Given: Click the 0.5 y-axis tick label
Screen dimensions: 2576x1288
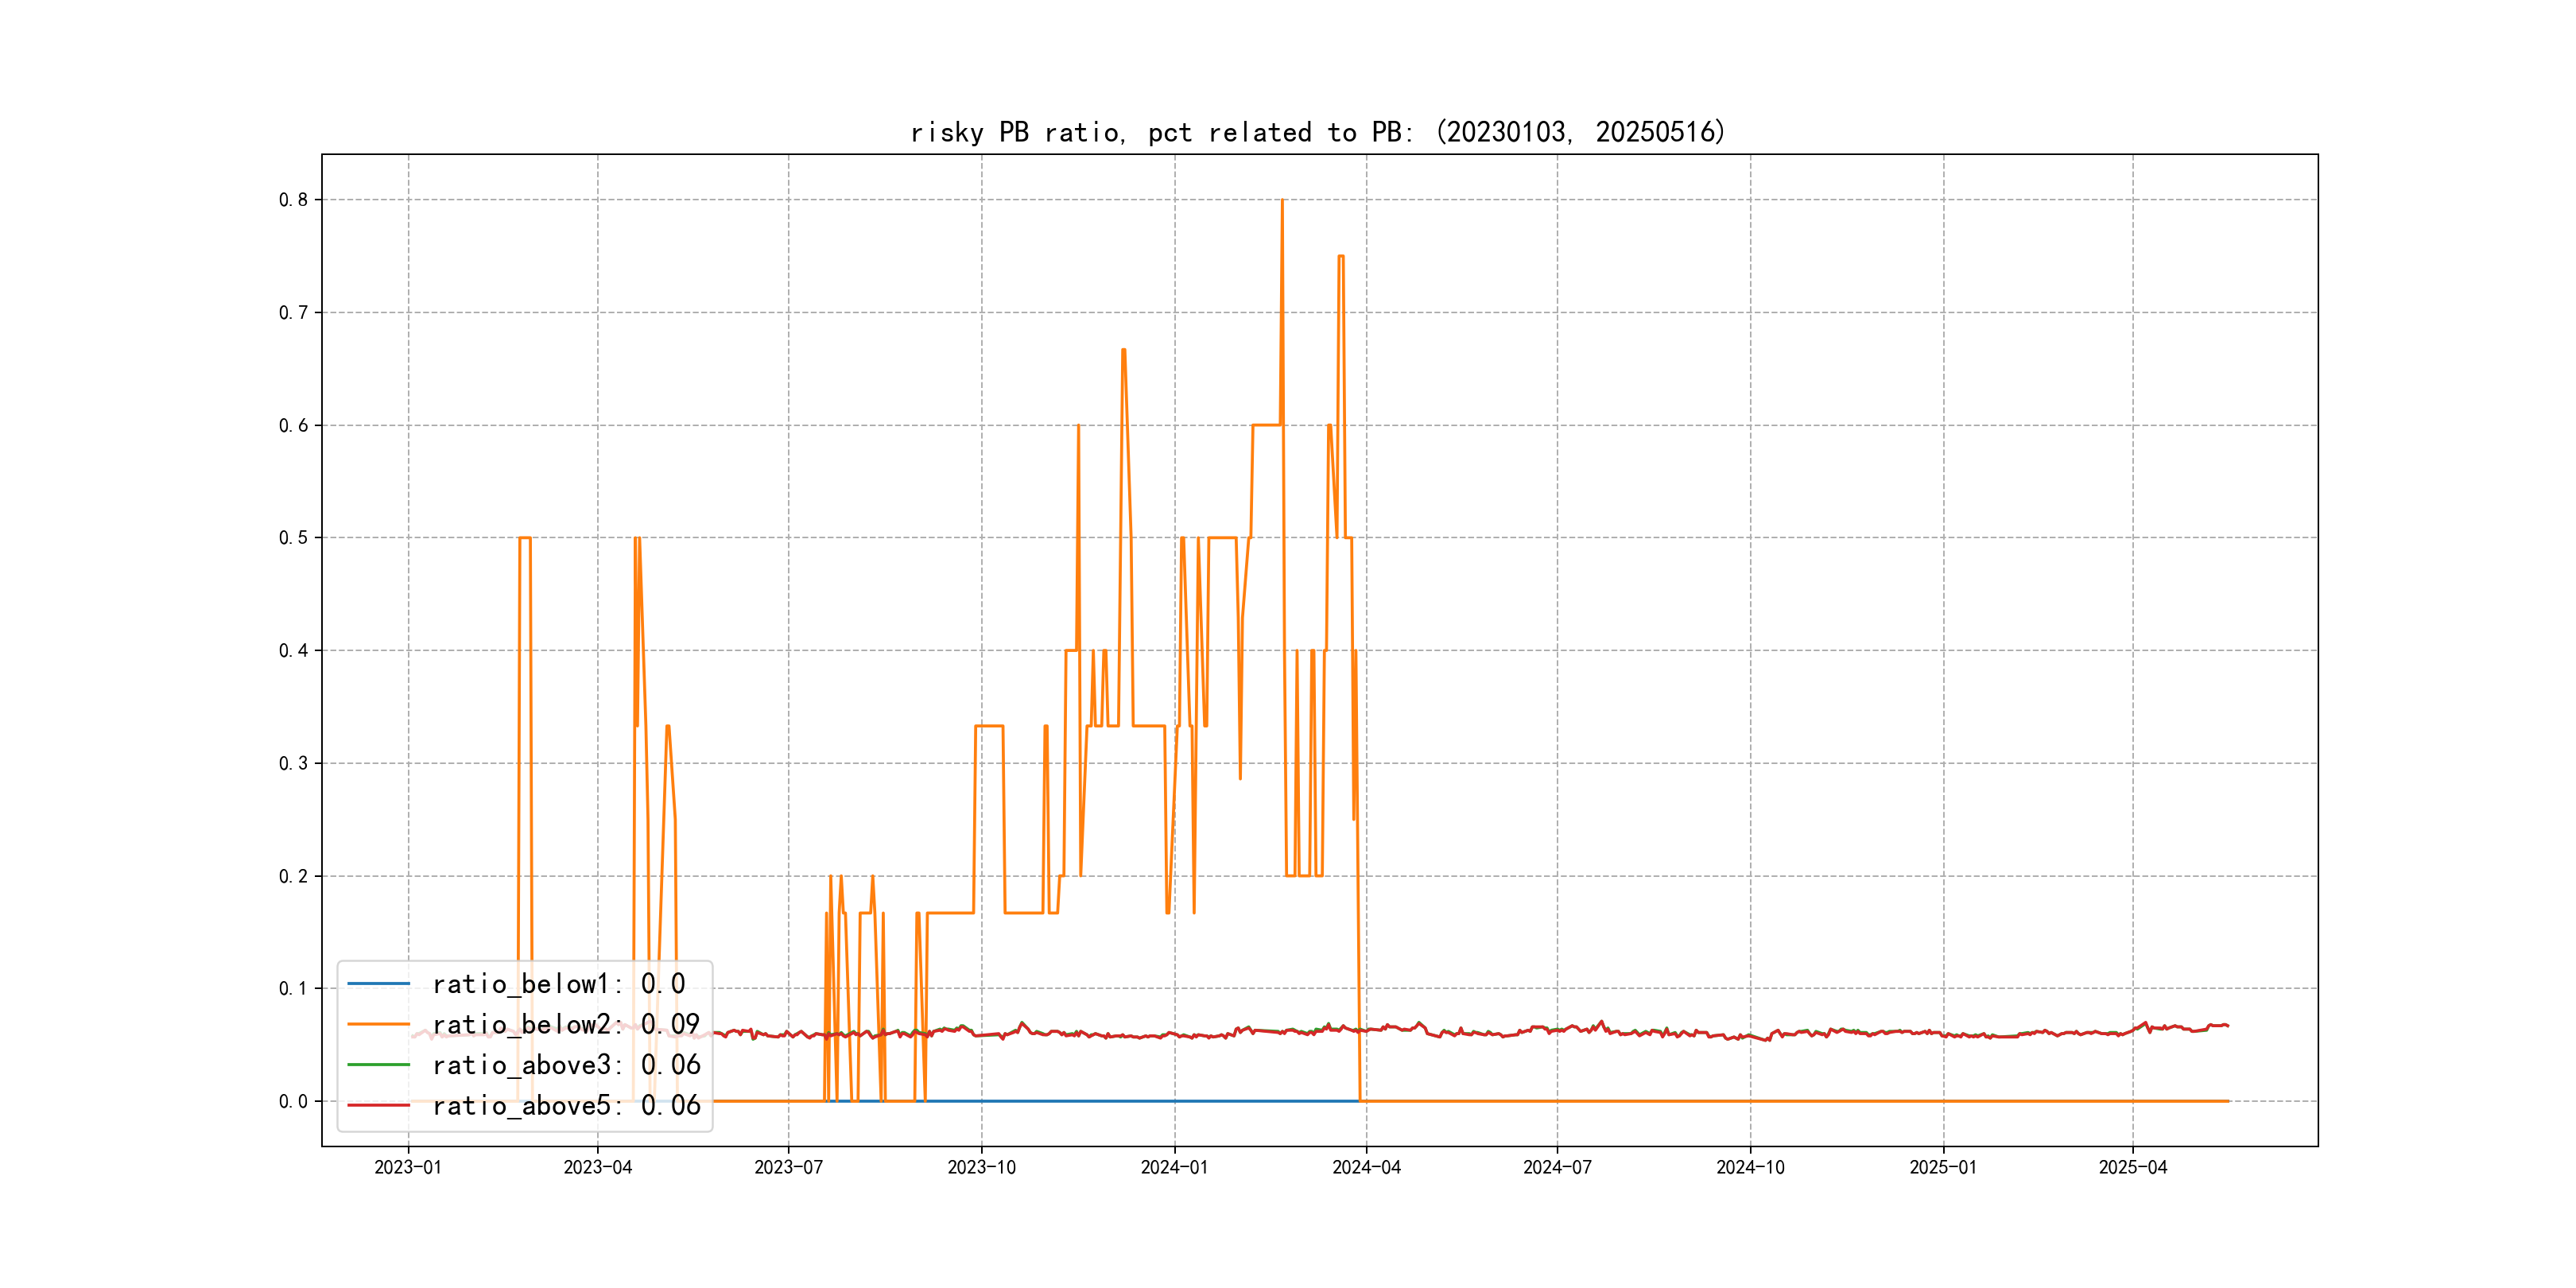Looking at the screenshot, I should [293, 538].
